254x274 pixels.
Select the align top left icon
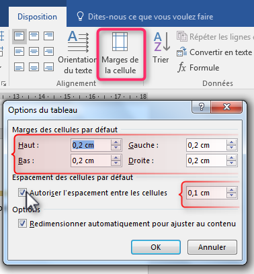[x=19, y=36]
